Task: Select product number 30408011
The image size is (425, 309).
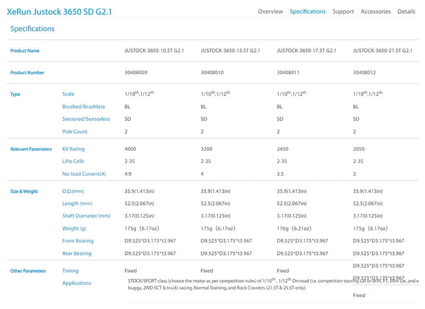Action: pos(288,73)
